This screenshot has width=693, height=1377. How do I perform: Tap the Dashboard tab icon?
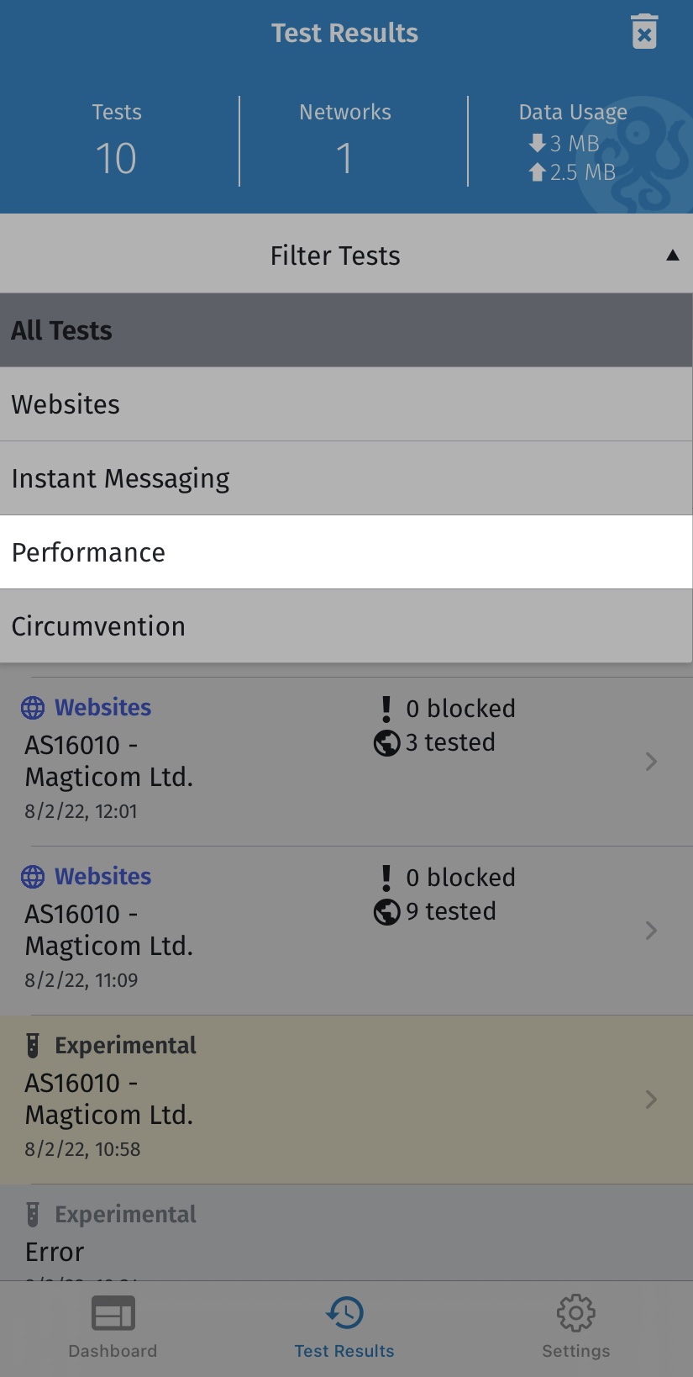[113, 1313]
